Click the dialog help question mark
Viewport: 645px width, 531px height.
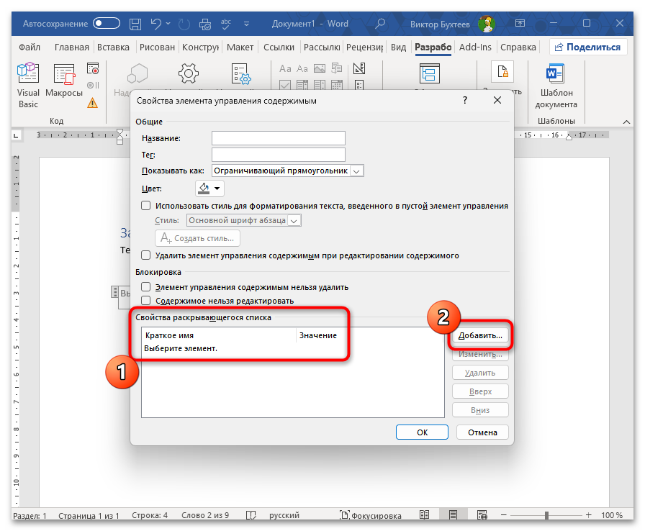465,101
